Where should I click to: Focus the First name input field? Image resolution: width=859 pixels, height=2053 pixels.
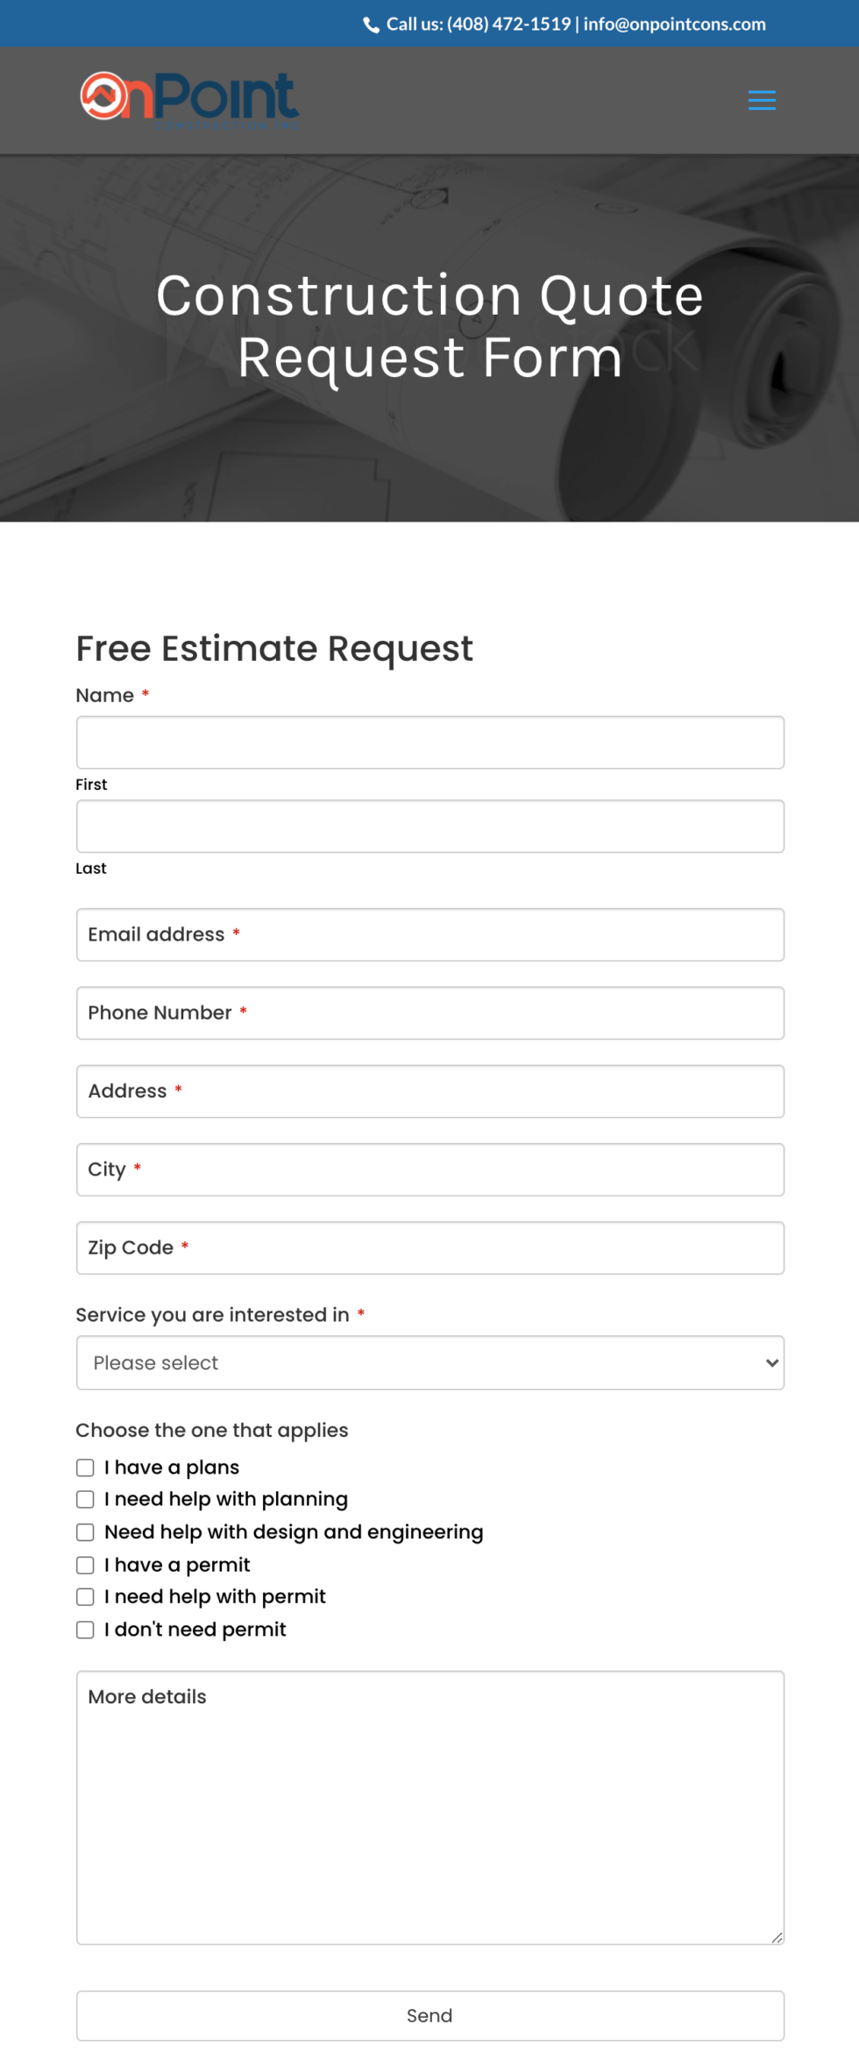(x=429, y=742)
